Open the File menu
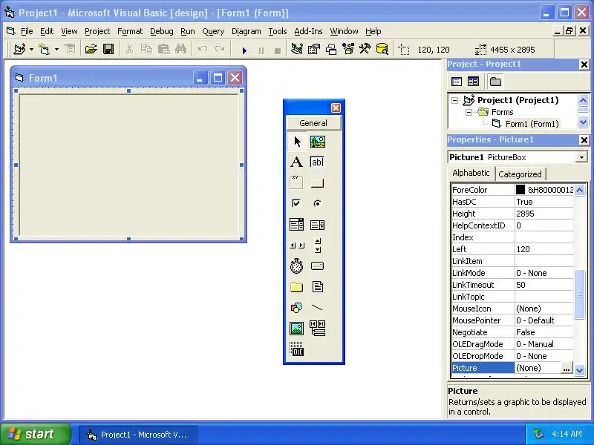The image size is (594, 445). [x=27, y=31]
